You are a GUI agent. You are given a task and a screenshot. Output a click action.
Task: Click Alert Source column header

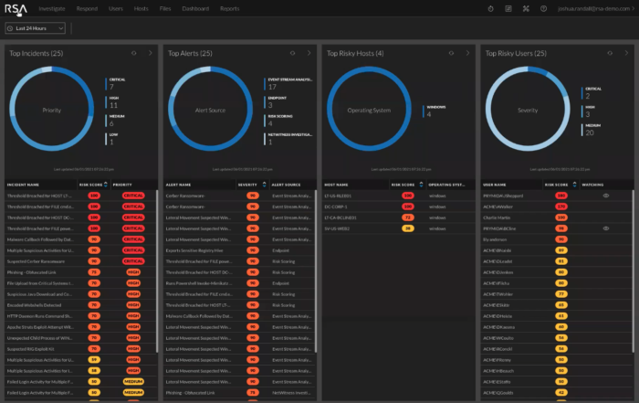pyautogui.click(x=286, y=185)
